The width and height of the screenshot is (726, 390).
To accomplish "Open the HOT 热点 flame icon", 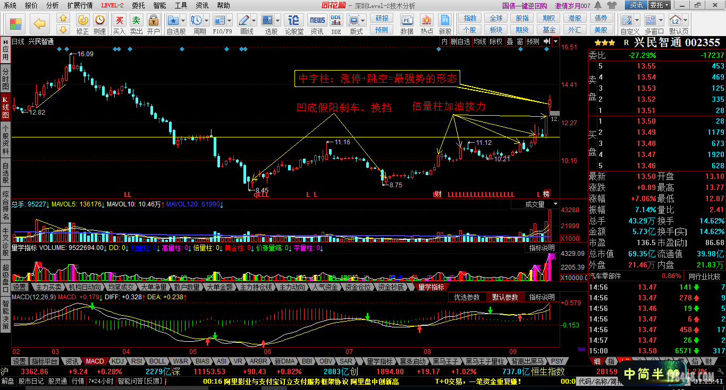I will point(426,20).
